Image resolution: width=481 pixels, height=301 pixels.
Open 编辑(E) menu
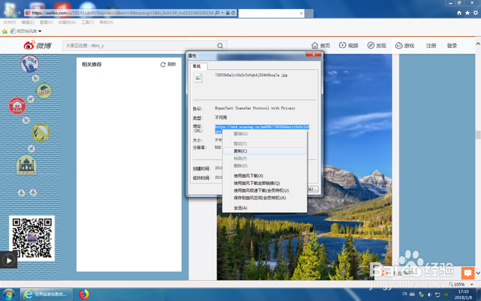27,23
